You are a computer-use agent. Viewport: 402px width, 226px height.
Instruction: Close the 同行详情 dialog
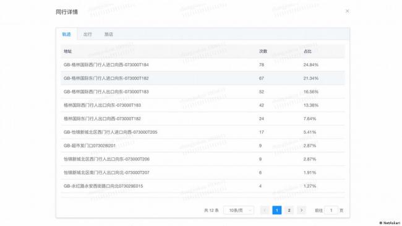(x=347, y=11)
